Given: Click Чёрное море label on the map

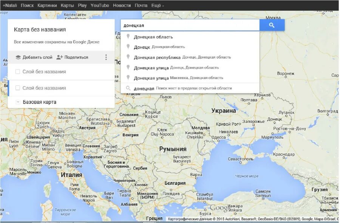Looking at the screenshot, I should [247, 176].
